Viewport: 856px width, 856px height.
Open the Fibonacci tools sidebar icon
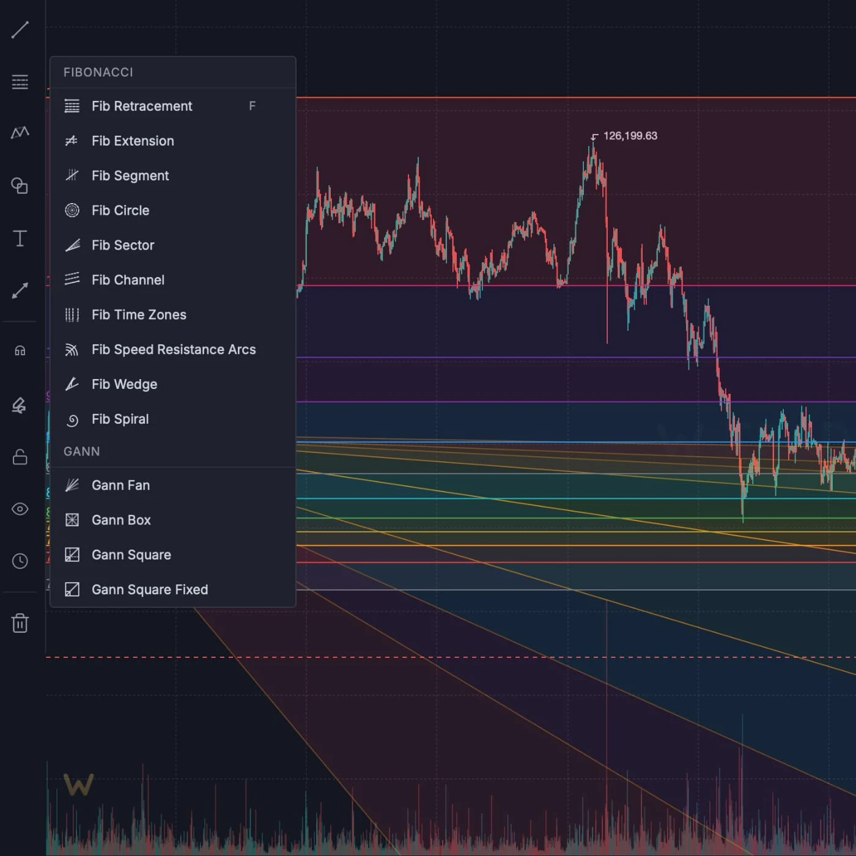click(20, 81)
